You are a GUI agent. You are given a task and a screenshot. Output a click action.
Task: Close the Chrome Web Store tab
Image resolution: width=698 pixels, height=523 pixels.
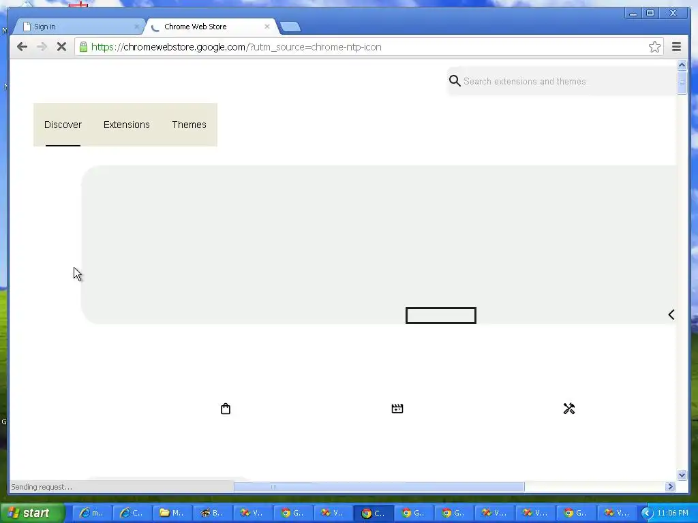(x=267, y=27)
